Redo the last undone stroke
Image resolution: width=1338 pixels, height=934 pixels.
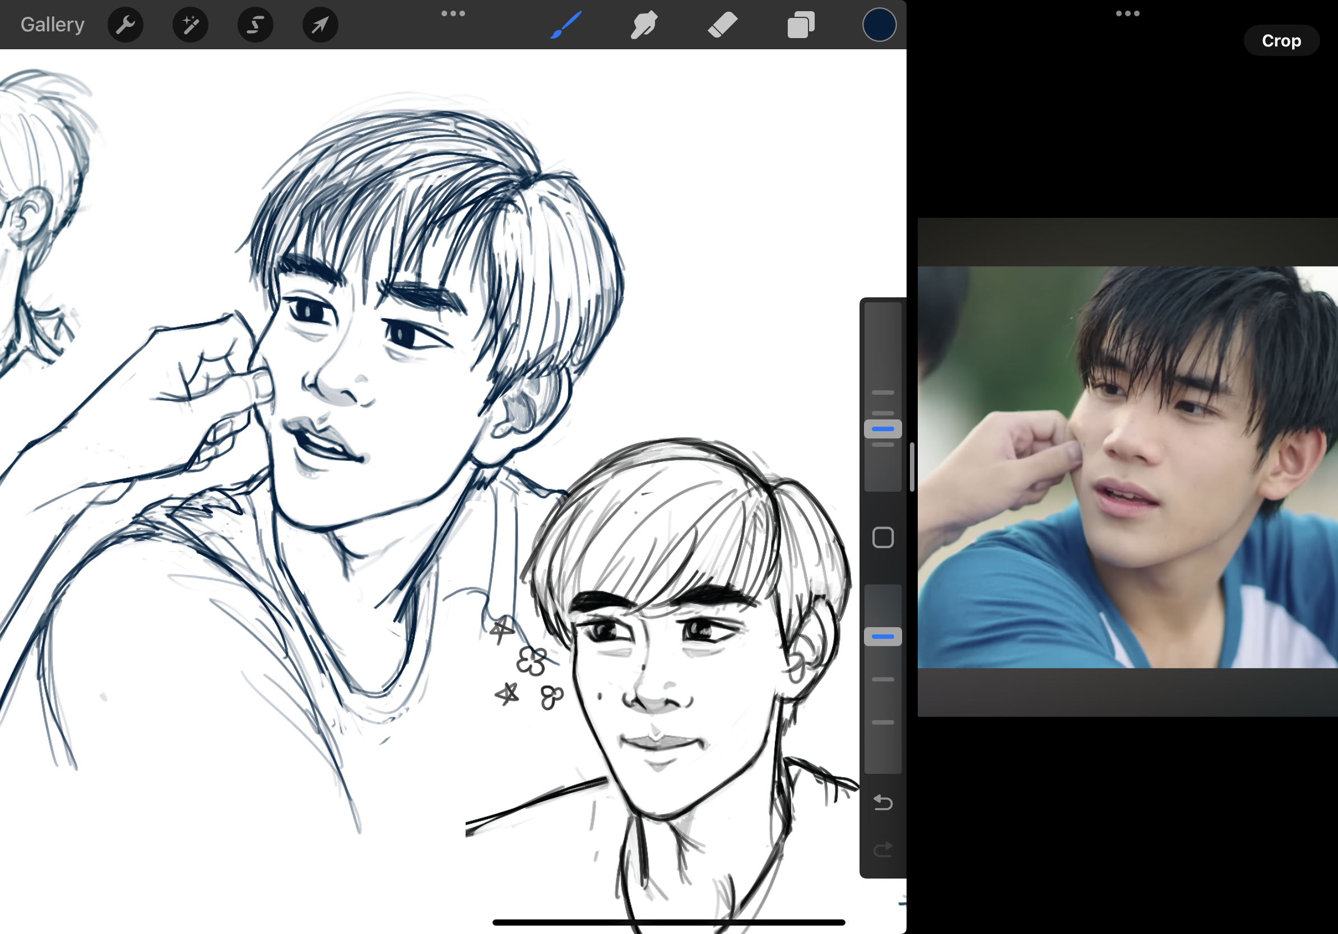pos(882,849)
